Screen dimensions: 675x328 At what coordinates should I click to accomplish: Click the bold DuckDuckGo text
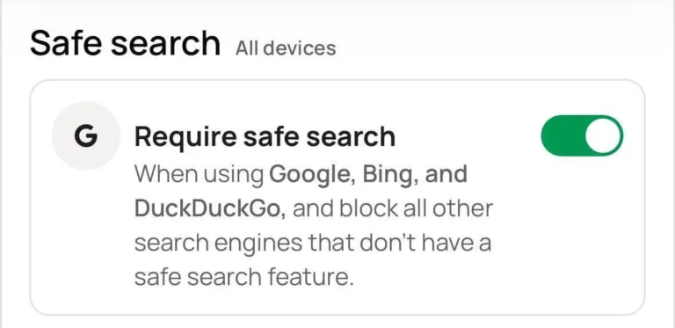tap(210, 208)
